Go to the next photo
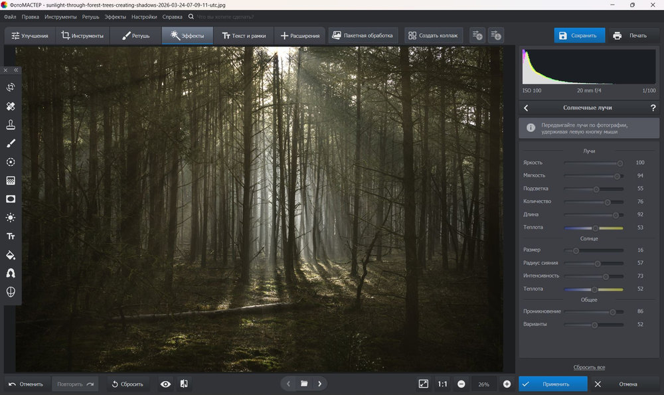This screenshot has height=395, width=664. (x=320, y=384)
